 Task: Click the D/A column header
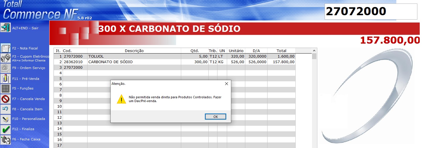256,51
